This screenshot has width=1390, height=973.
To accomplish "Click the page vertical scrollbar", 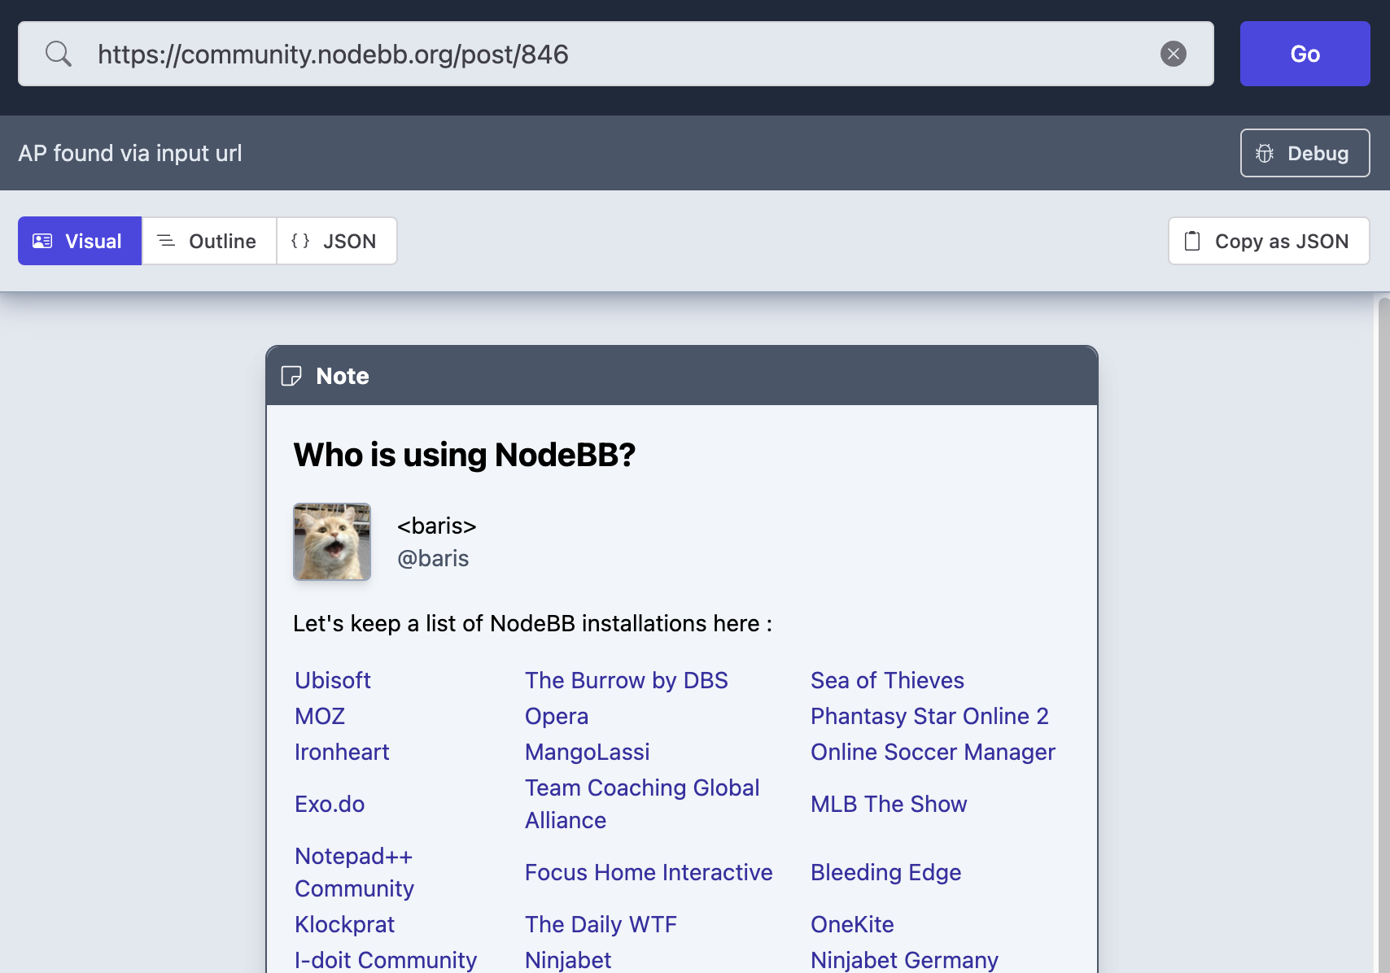I will 1383,635.
